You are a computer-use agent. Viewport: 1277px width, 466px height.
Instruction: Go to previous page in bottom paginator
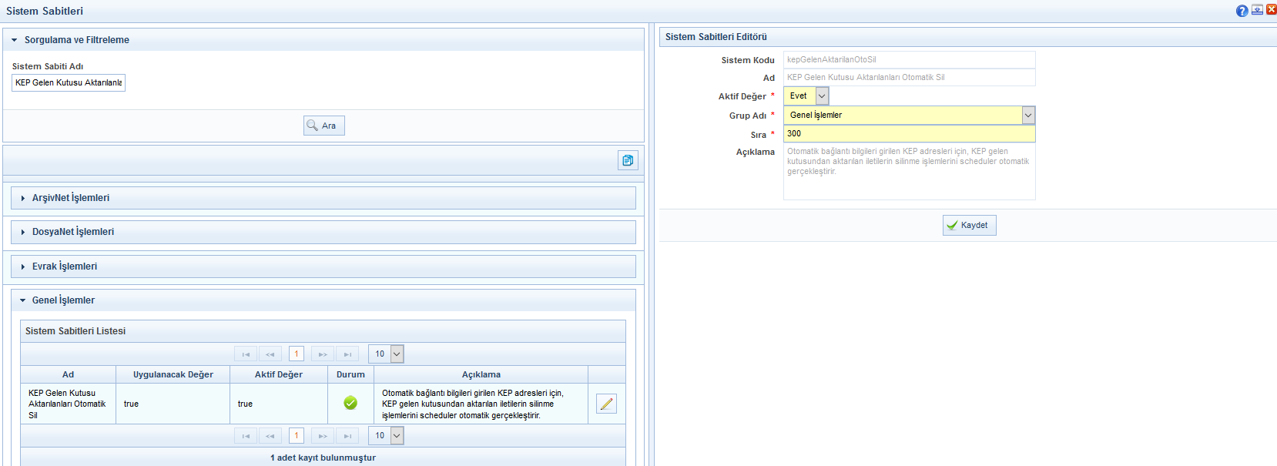[270, 436]
